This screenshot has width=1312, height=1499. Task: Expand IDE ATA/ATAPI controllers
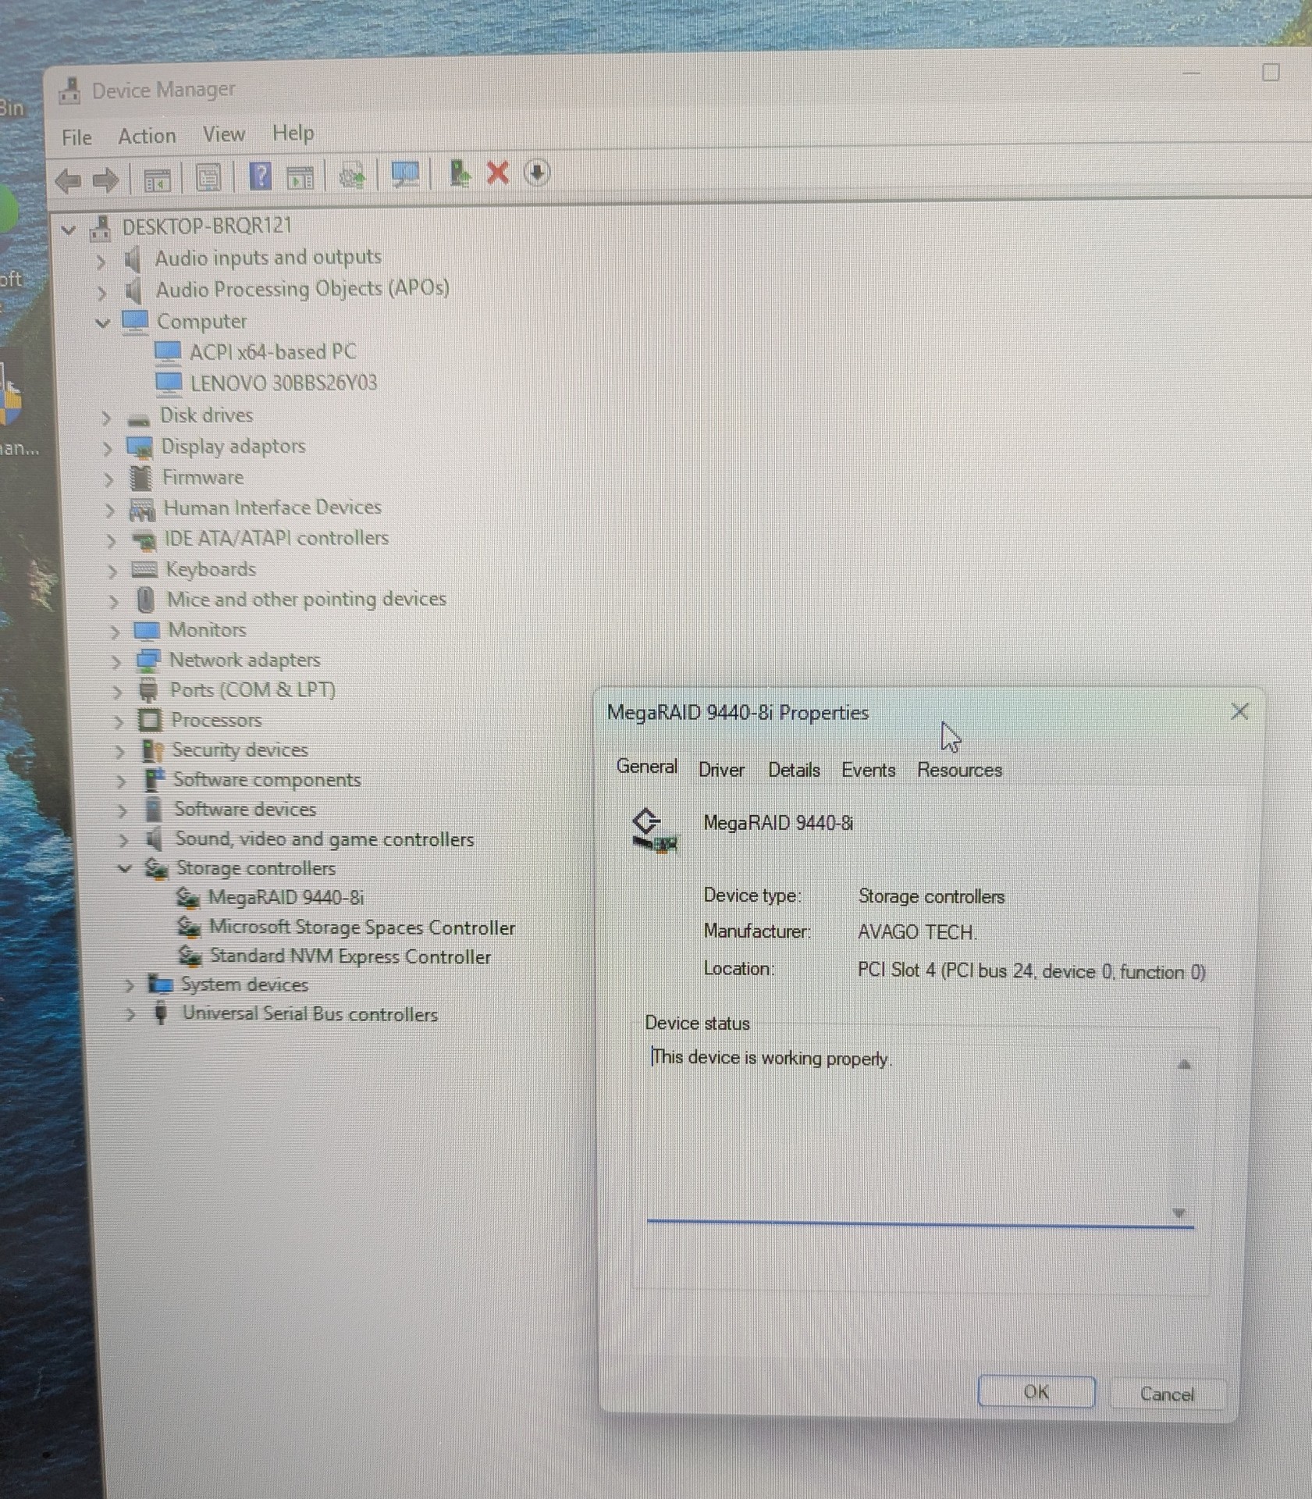[111, 540]
